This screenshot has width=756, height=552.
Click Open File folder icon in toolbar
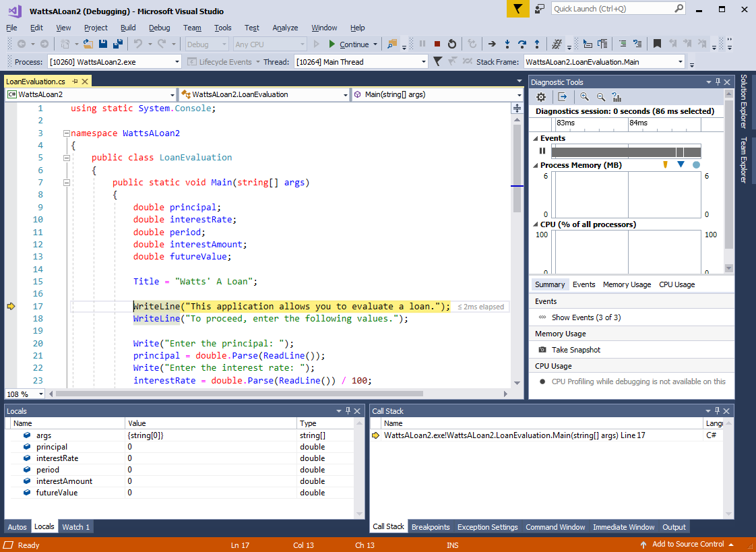pyautogui.click(x=88, y=44)
